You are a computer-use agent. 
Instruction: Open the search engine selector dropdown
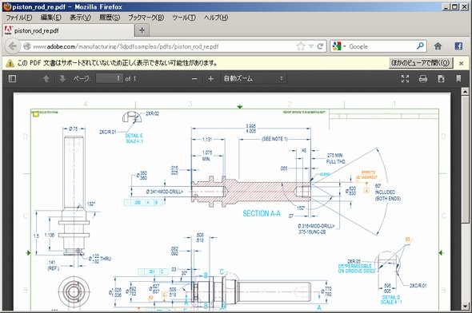(339, 46)
